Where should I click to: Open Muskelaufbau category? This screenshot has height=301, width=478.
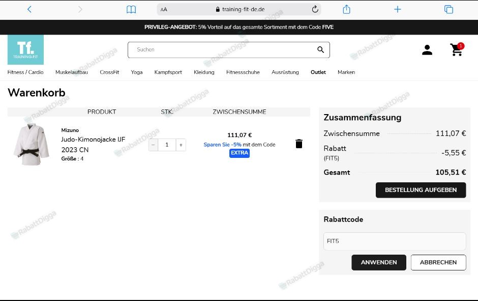coord(72,72)
